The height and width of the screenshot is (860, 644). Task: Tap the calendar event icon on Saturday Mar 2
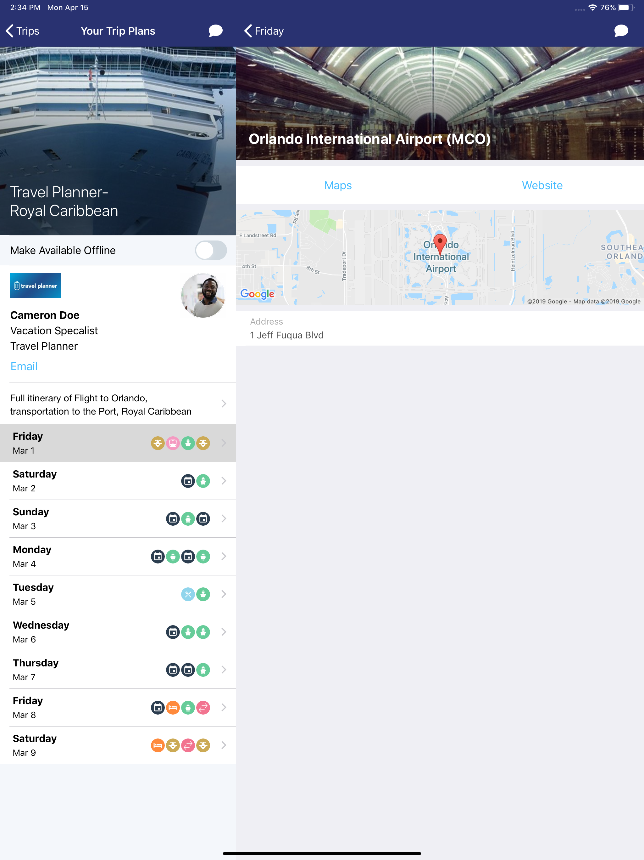(188, 481)
